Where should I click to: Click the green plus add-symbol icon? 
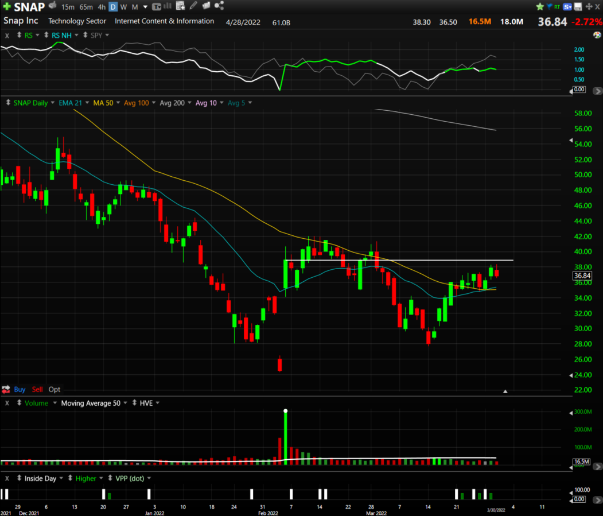click(7, 6)
